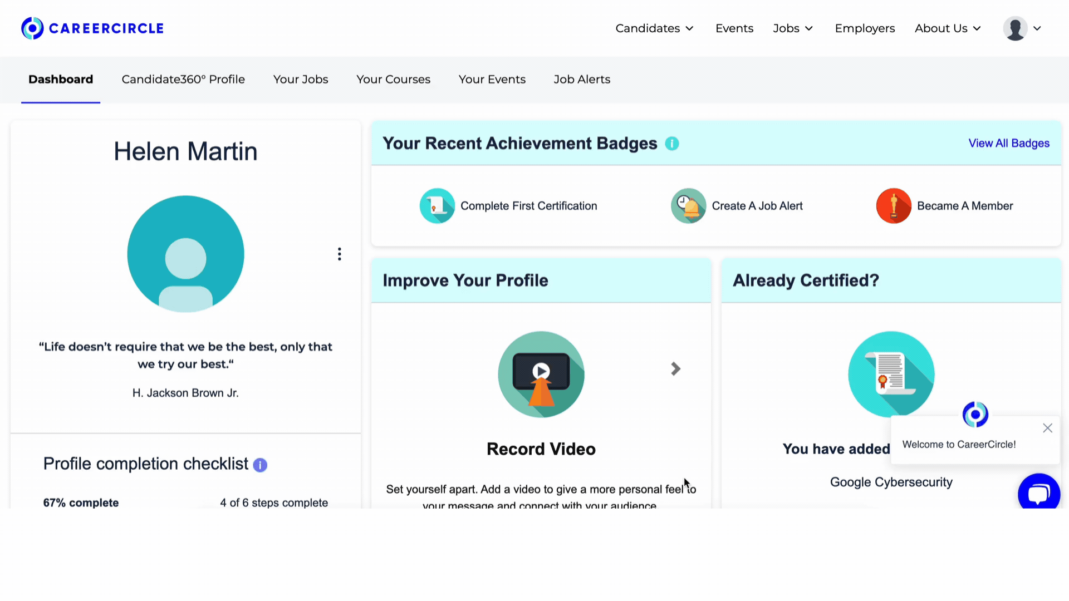Navigate to next Record Video slide arrow
This screenshot has height=601, width=1069.
coord(675,369)
